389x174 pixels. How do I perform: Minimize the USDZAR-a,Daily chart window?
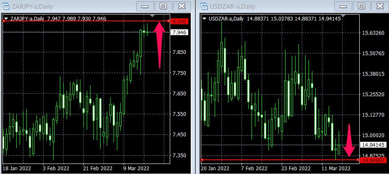pos(343,6)
